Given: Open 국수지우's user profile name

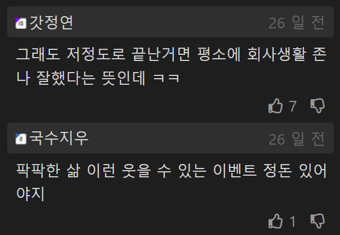Looking at the screenshot, I should [59, 138].
